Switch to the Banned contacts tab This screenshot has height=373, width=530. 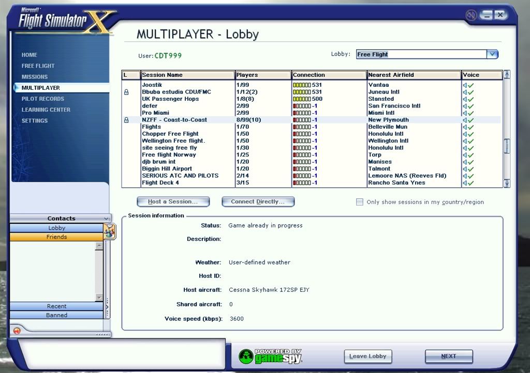tap(56, 315)
